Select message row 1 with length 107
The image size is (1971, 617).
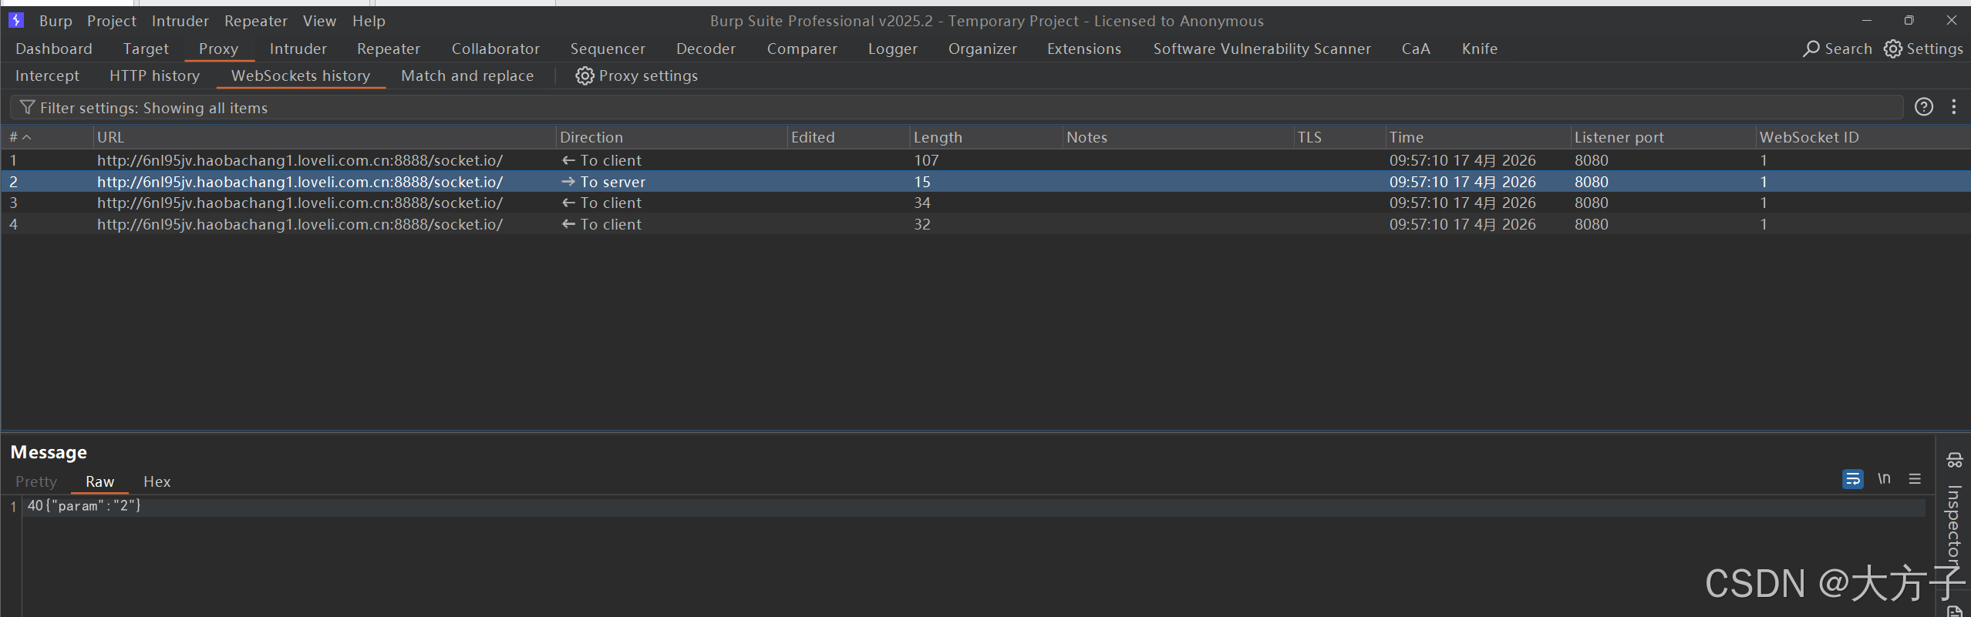pos(985,160)
